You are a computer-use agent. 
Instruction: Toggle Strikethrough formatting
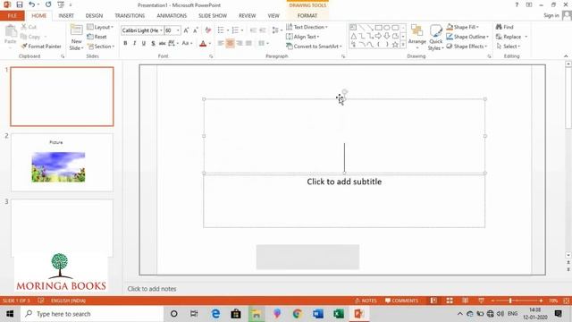(162, 44)
